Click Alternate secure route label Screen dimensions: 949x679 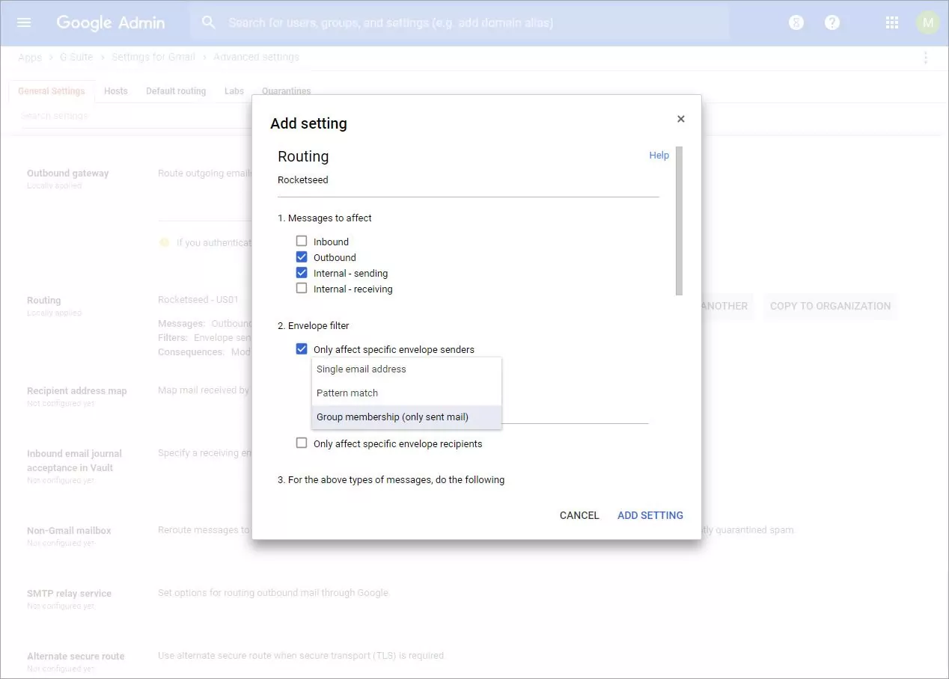click(x=76, y=656)
